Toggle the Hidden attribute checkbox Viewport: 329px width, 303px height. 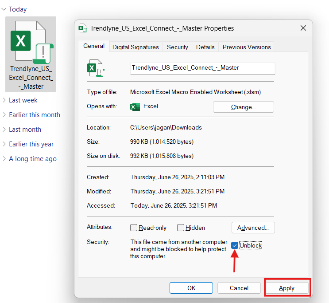(x=181, y=228)
